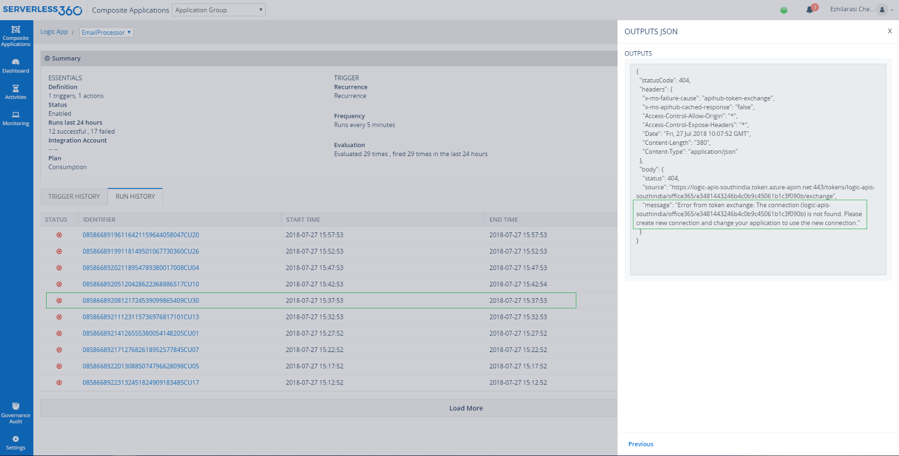Click failed status icon for run ending CU20
This screenshot has height=456, width=899.
[59, 235]
